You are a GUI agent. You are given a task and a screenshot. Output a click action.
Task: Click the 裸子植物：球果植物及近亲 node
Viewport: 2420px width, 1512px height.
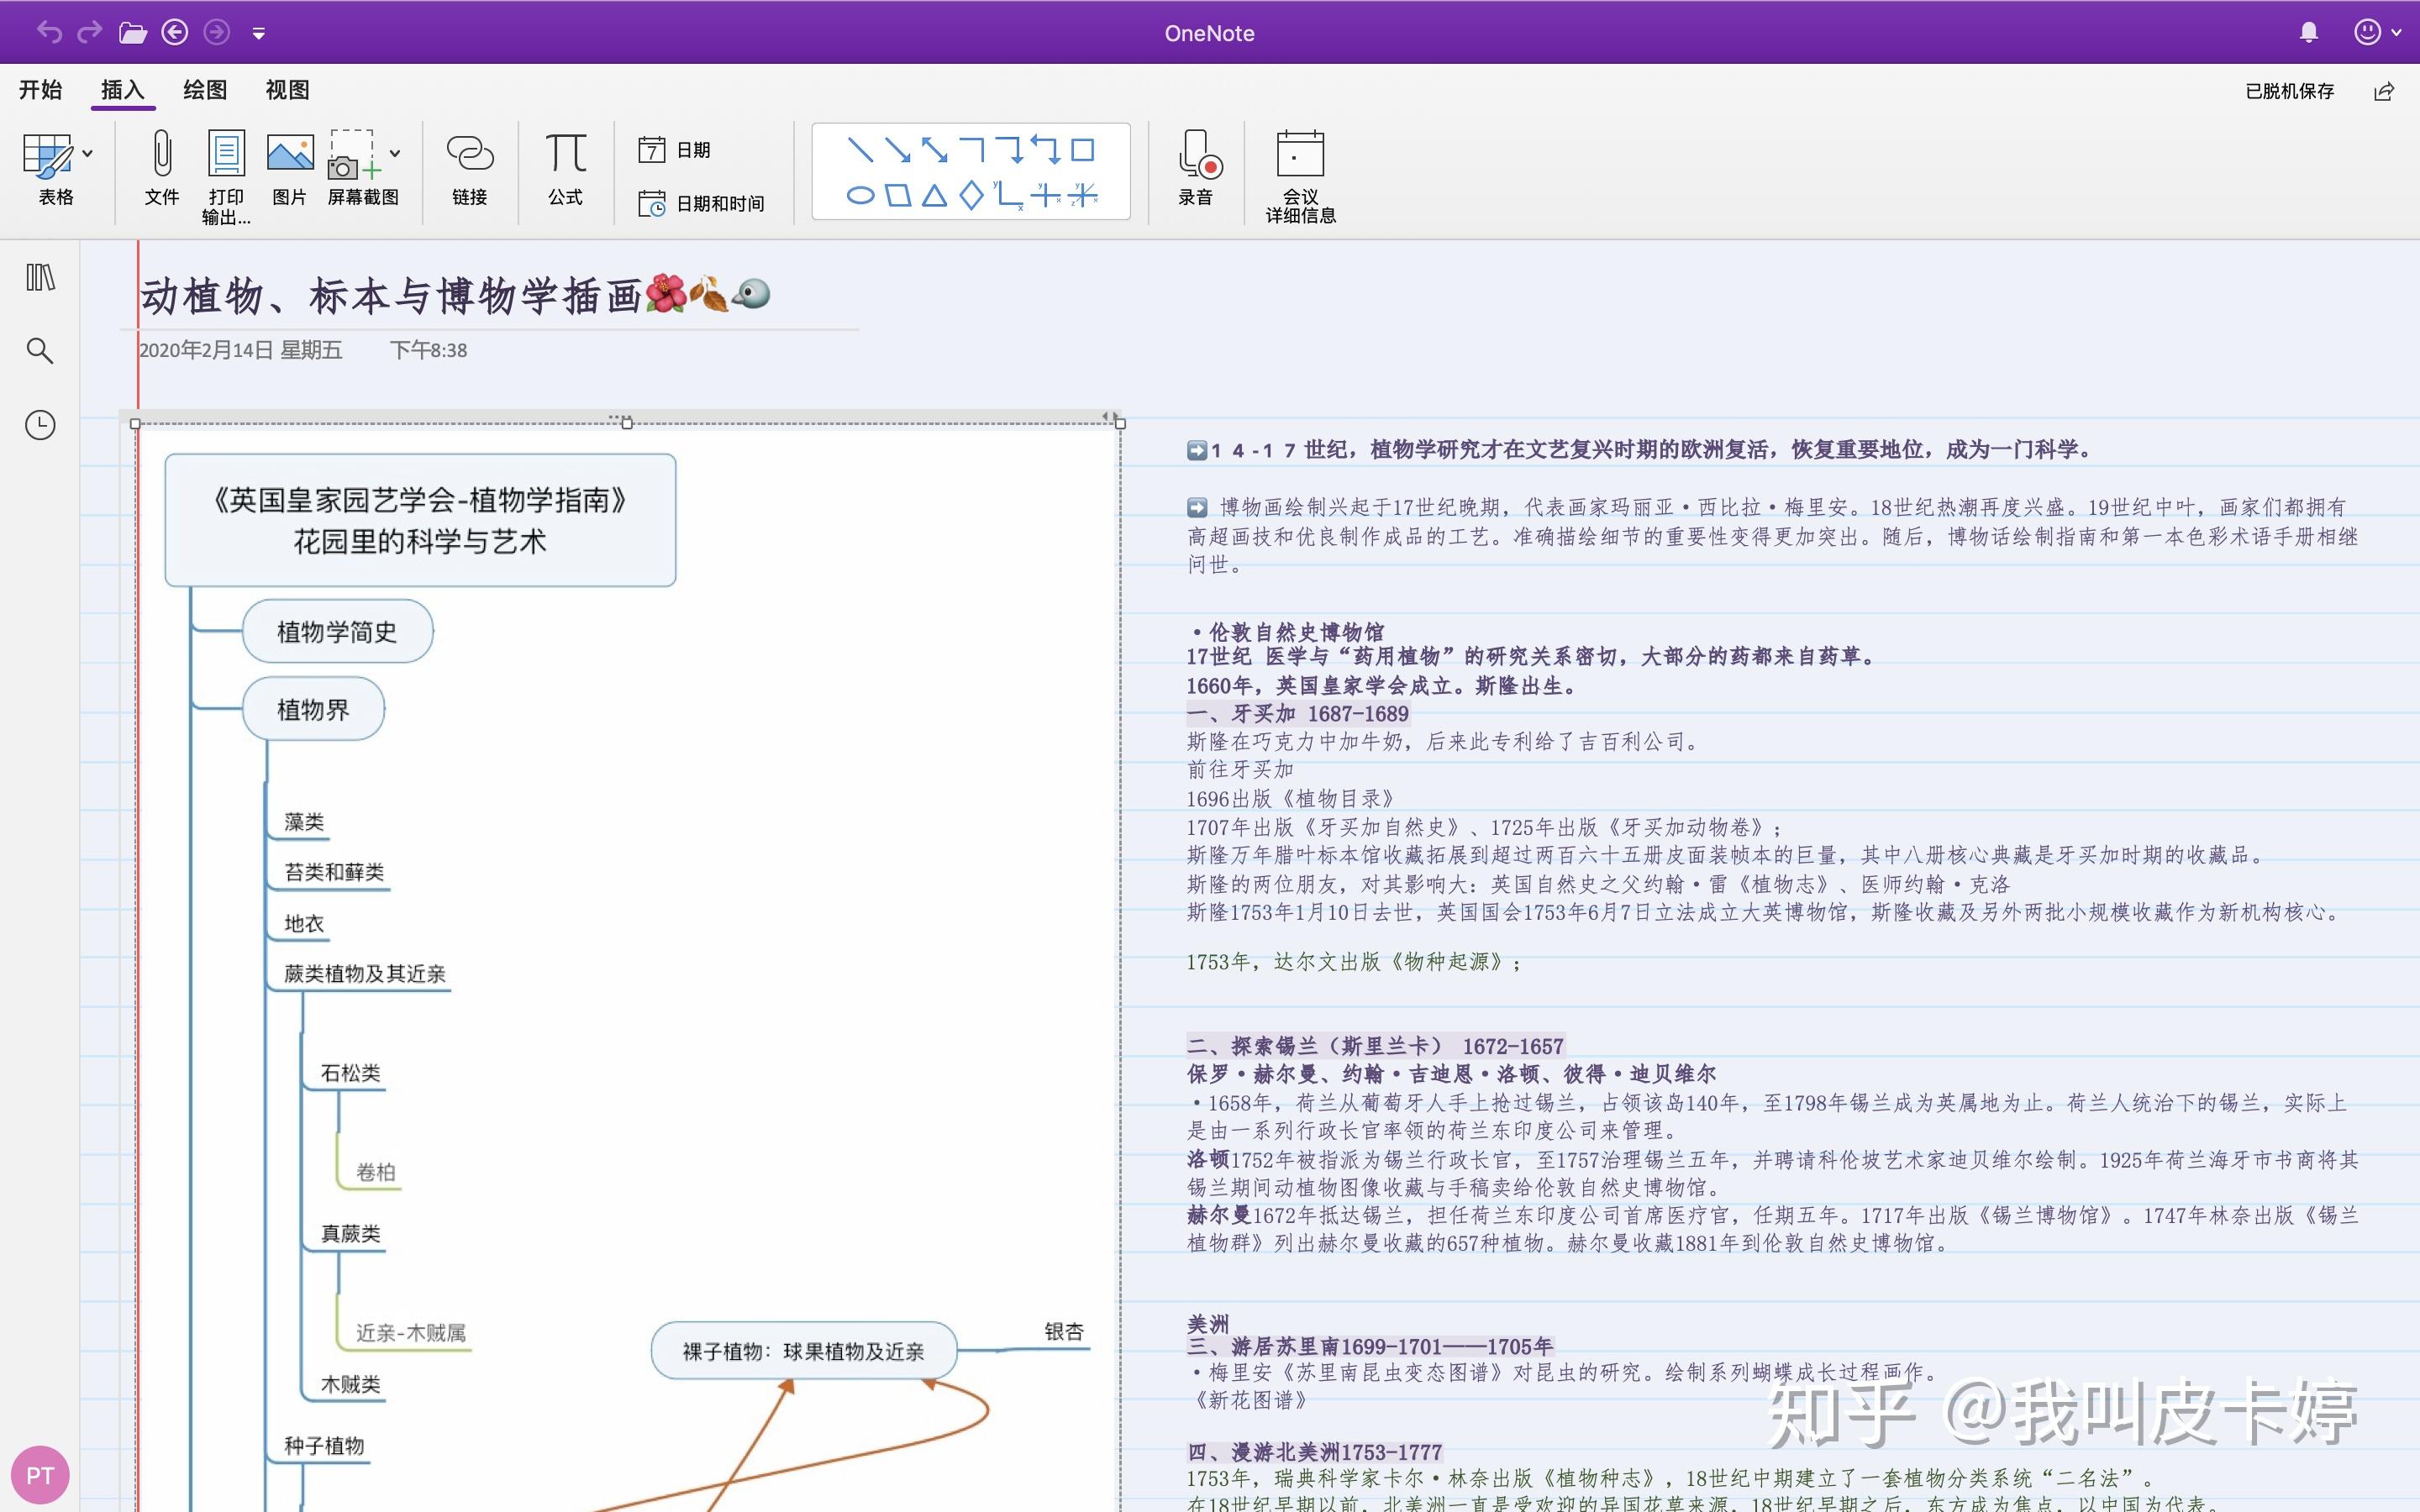tap(804, 1351)
